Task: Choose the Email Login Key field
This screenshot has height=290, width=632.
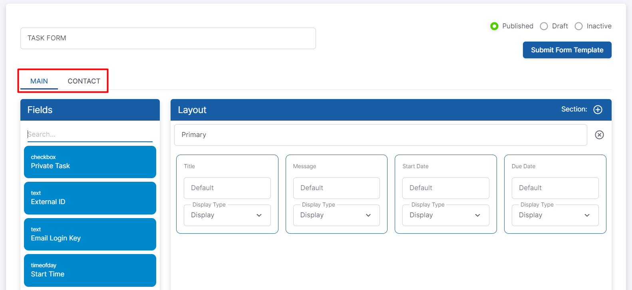Action: pos(90,234)
